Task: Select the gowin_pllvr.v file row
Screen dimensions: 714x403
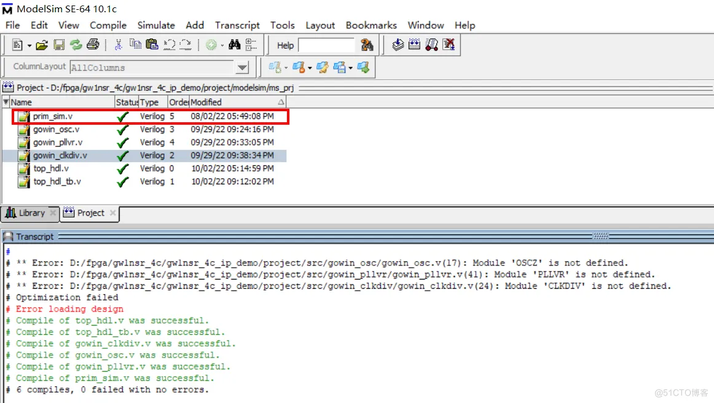Action: 145,143
